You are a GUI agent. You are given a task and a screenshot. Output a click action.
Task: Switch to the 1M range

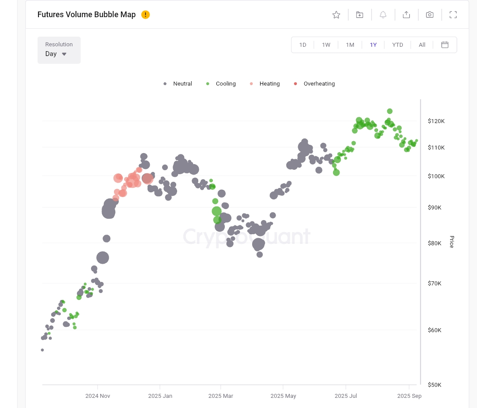tap(350, 45)
